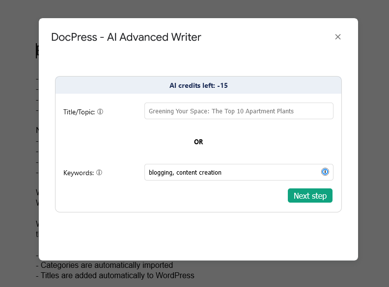The height and width of the screenshot is (287, 389).
Task: Close the DocPress AI Advanced Writer dialog
Action: [x=337, y=37]
